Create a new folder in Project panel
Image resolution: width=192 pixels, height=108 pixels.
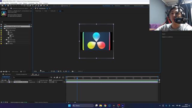4,71
